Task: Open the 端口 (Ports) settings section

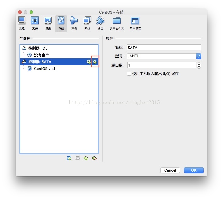Action: pos(100,23)
